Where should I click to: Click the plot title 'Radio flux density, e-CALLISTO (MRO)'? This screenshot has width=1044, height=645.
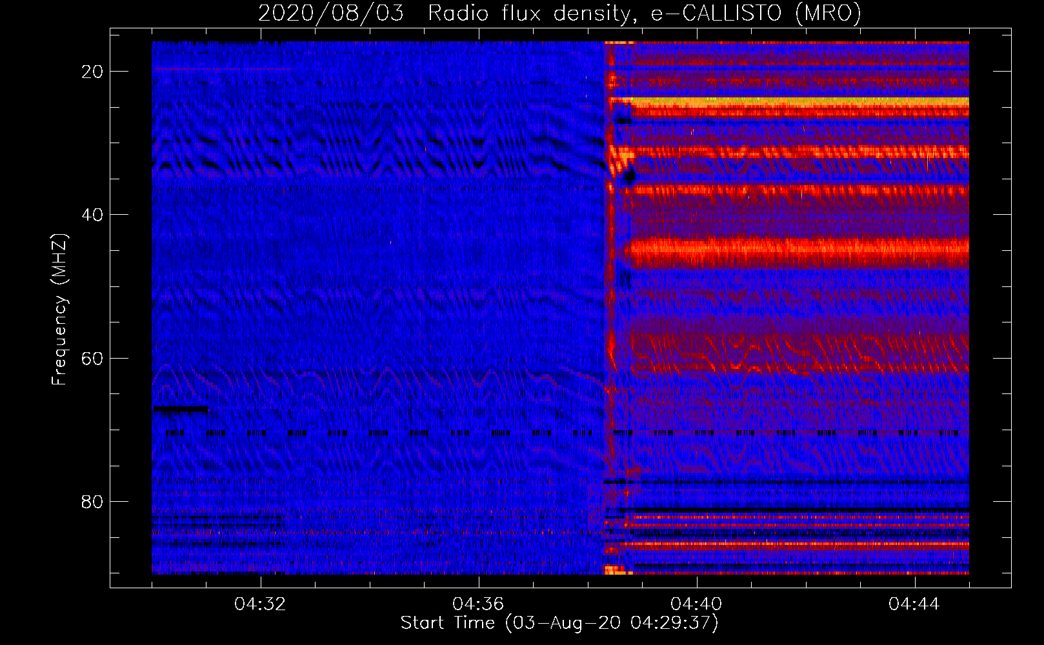tap(644, 13)
